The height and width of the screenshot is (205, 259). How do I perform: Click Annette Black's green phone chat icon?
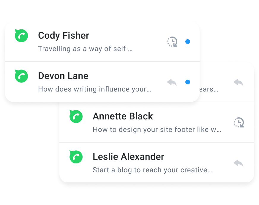coord(76,116)
